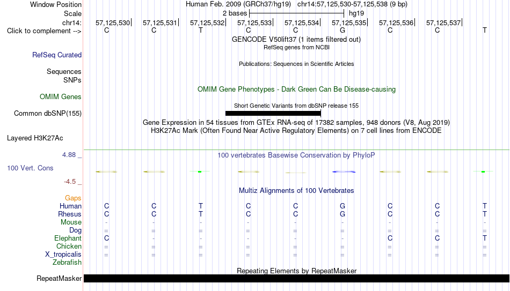Open the RefSeq Curated track label
Screen dimensions: 510x291
point(57,55)
